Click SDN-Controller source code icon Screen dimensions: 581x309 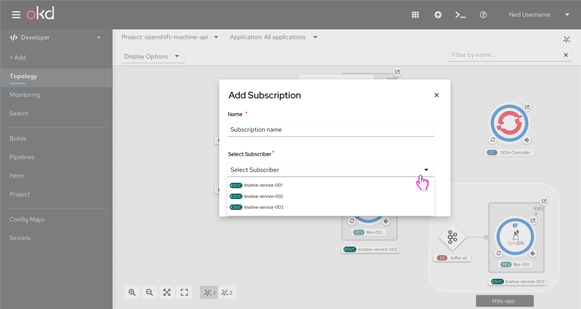(526, 140)
